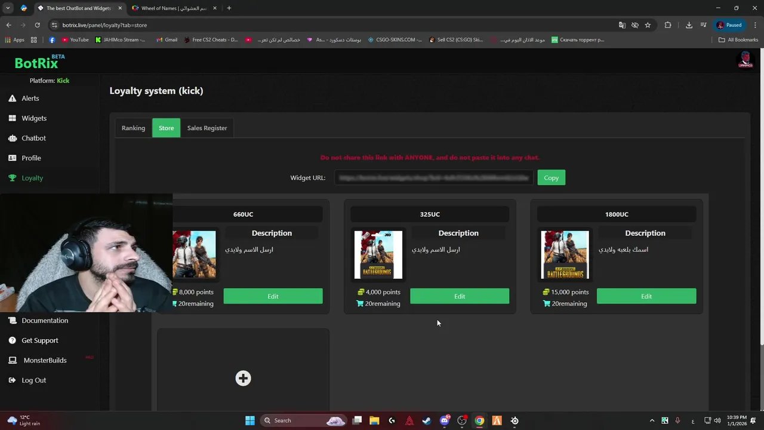
Task: Expand the tab search dropdown arrow
Action: 8,8
